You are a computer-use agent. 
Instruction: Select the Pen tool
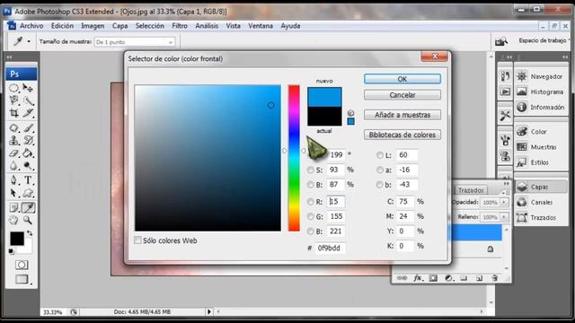click(x=14, y=180)
